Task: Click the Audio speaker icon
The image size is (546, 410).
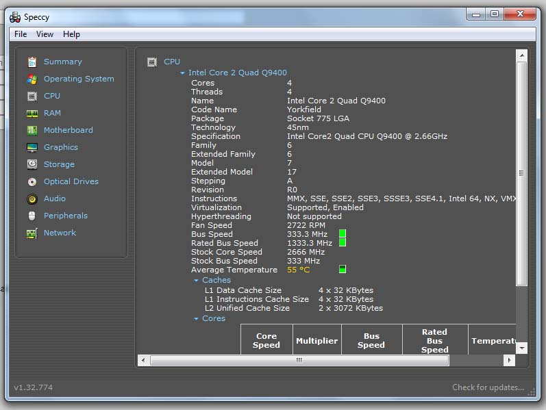Action: [x=32, y=198]
